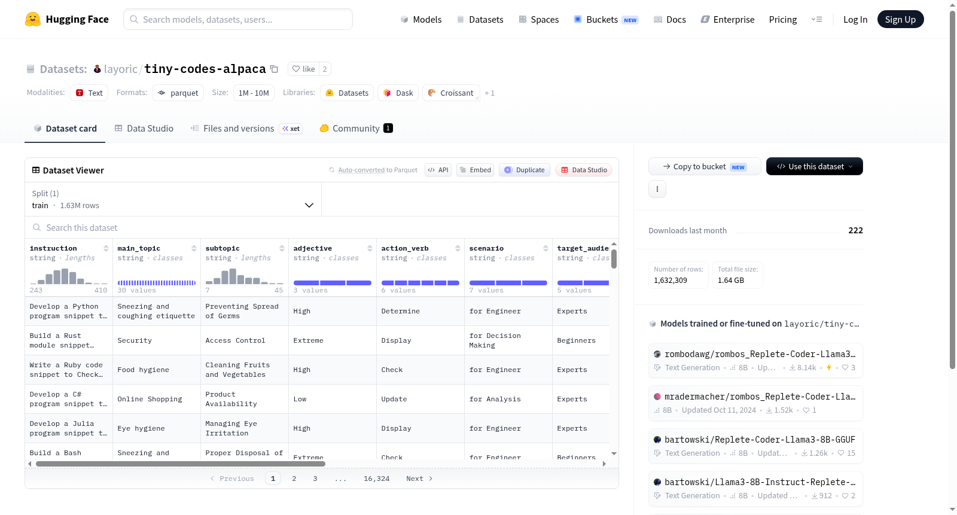Expand the Split train dropdown
This screenshot has height=515, width=957.
[173, 199]
